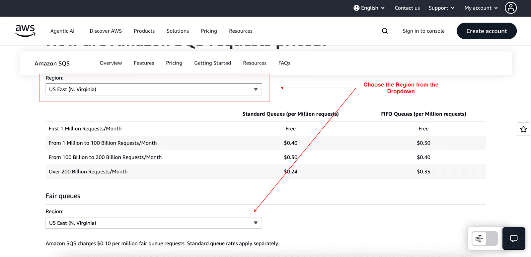Go to Amazon SQS Pricing tab
Screen dimensions: 531x257
(174, 63)
